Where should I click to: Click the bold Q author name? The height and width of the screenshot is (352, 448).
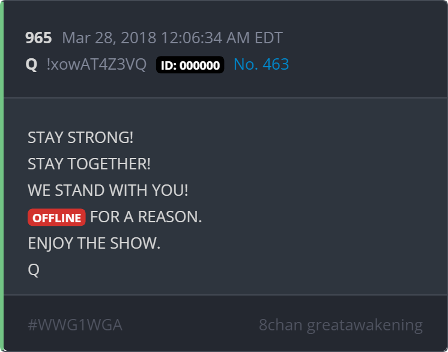pyautogui.click(x=31, y=65)
